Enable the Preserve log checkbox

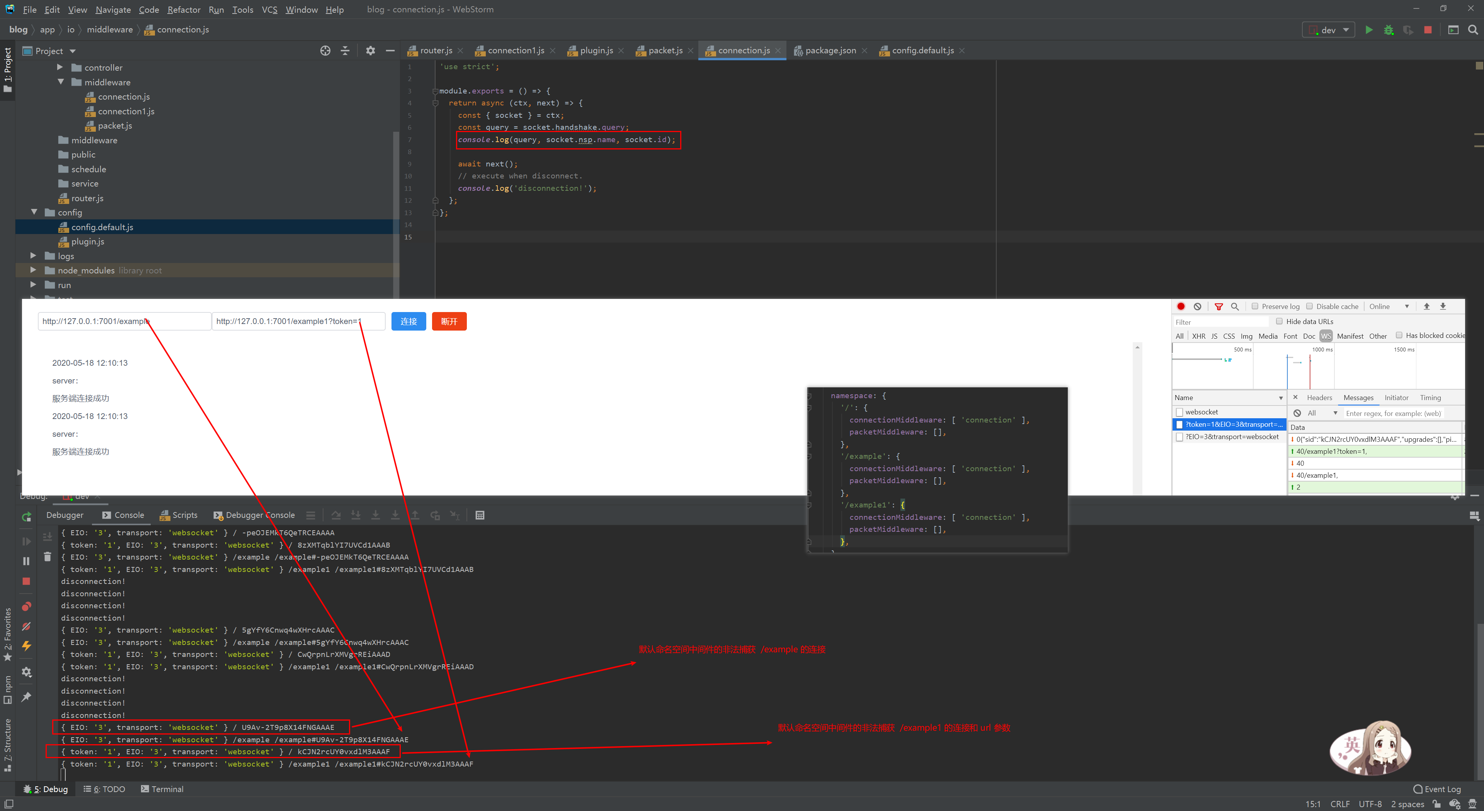1254,306
